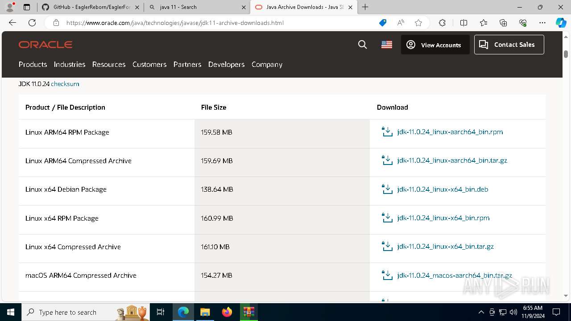Screen dimensions: 571x321
Task: Open Oracle site search magnifier
Action: (x=363, y=45)
